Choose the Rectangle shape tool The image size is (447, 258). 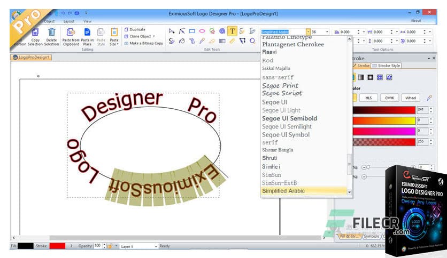click(x=192, y=31)
